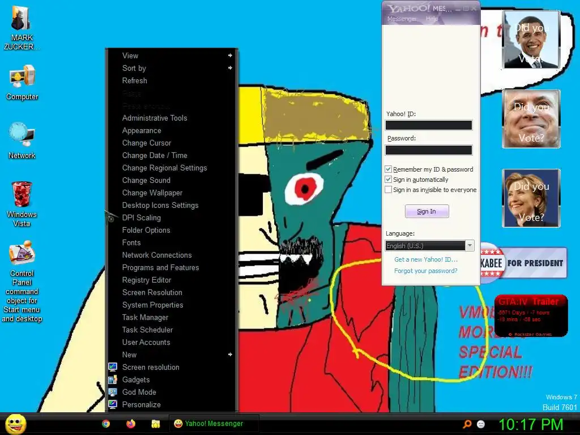Open the Language dropdown in Yahoo Messenger
The height and width of the screenshot is (435, 580).
(x=429, y=246)
